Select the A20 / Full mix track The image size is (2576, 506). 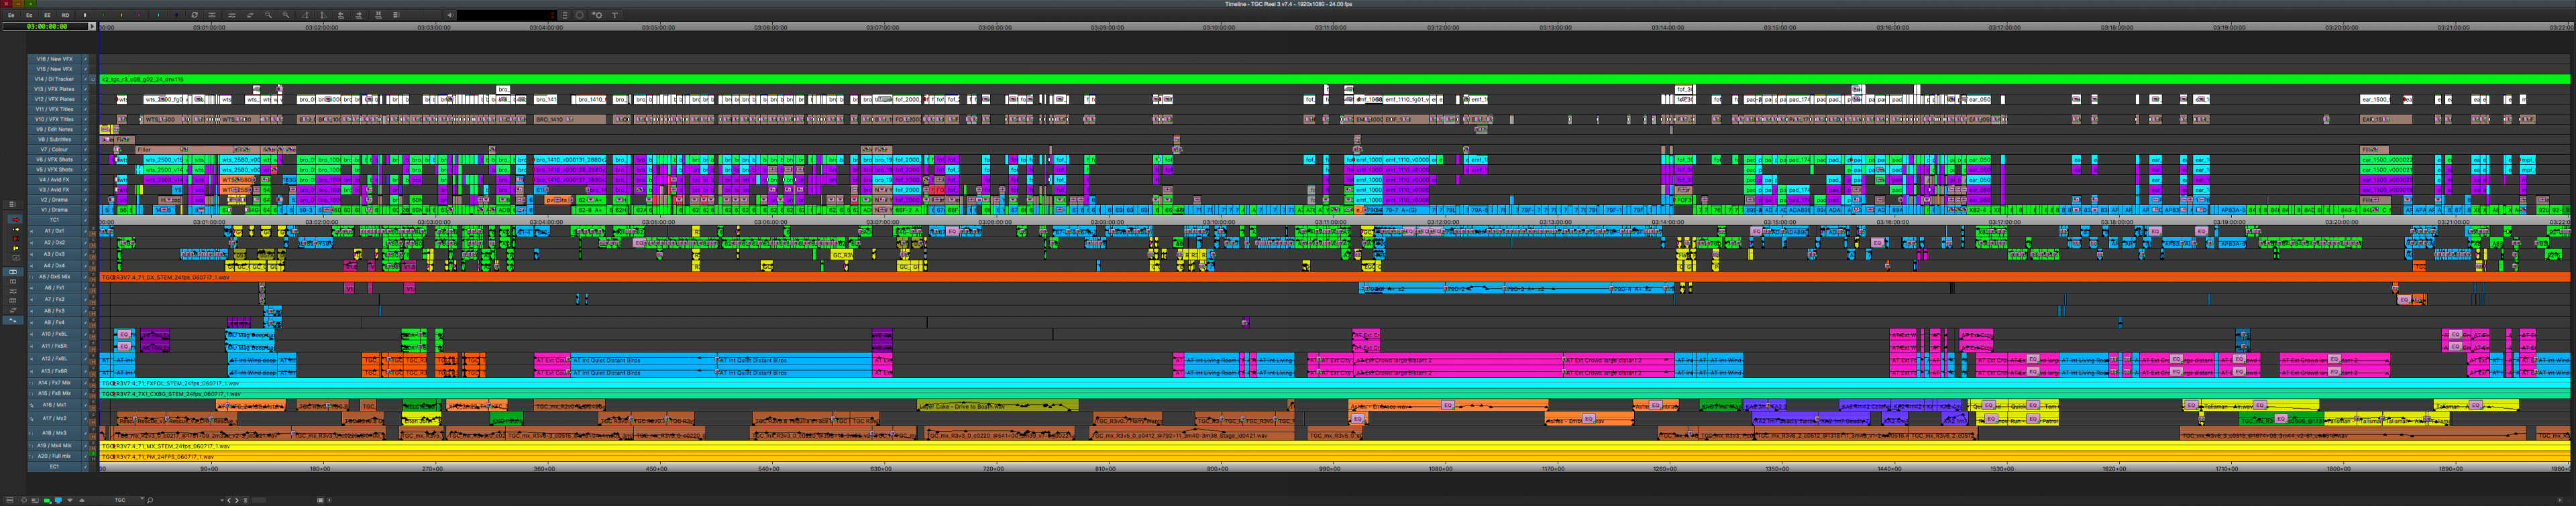click(x=54, y=456)
